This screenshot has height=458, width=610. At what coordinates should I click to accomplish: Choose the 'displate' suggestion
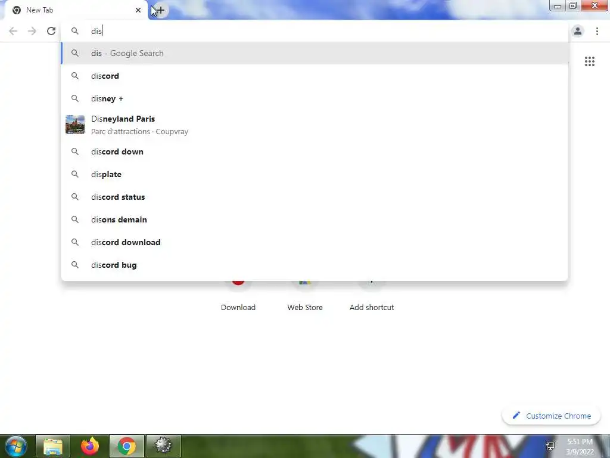315,174
